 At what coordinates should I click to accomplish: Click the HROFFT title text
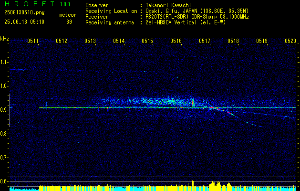point(30,4)
